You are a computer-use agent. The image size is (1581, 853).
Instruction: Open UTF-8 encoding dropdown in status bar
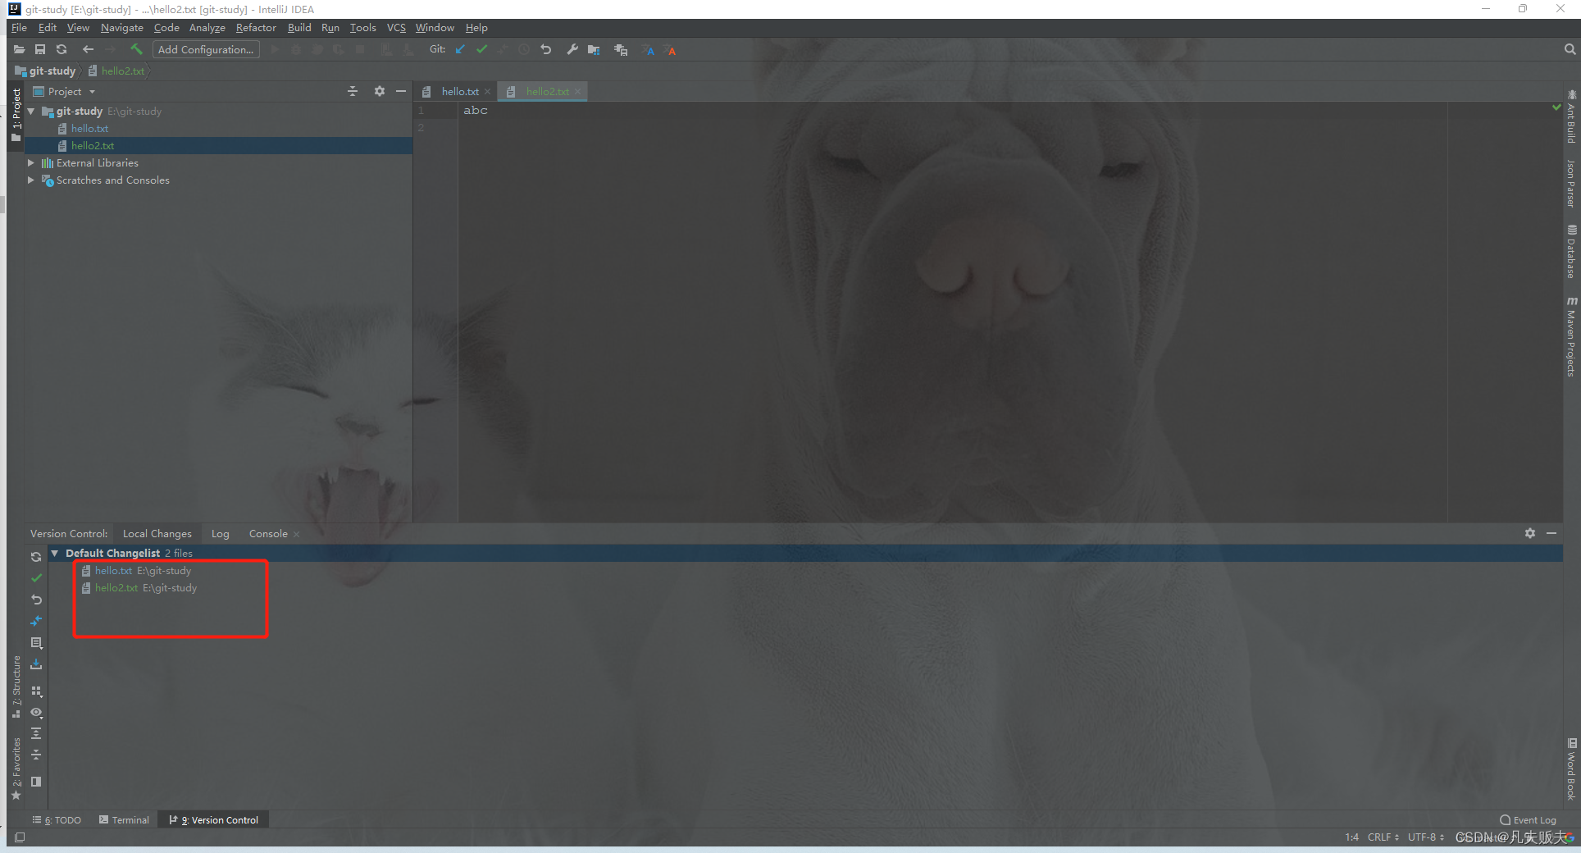1426,837
